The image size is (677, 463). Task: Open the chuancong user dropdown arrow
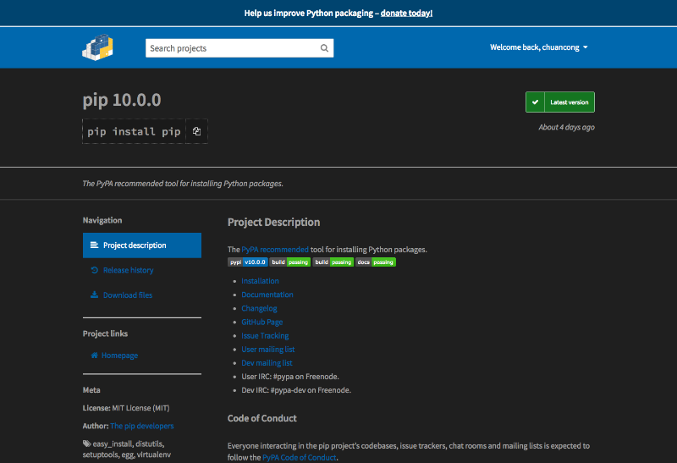pyautogui.click(x=586, y=47)
